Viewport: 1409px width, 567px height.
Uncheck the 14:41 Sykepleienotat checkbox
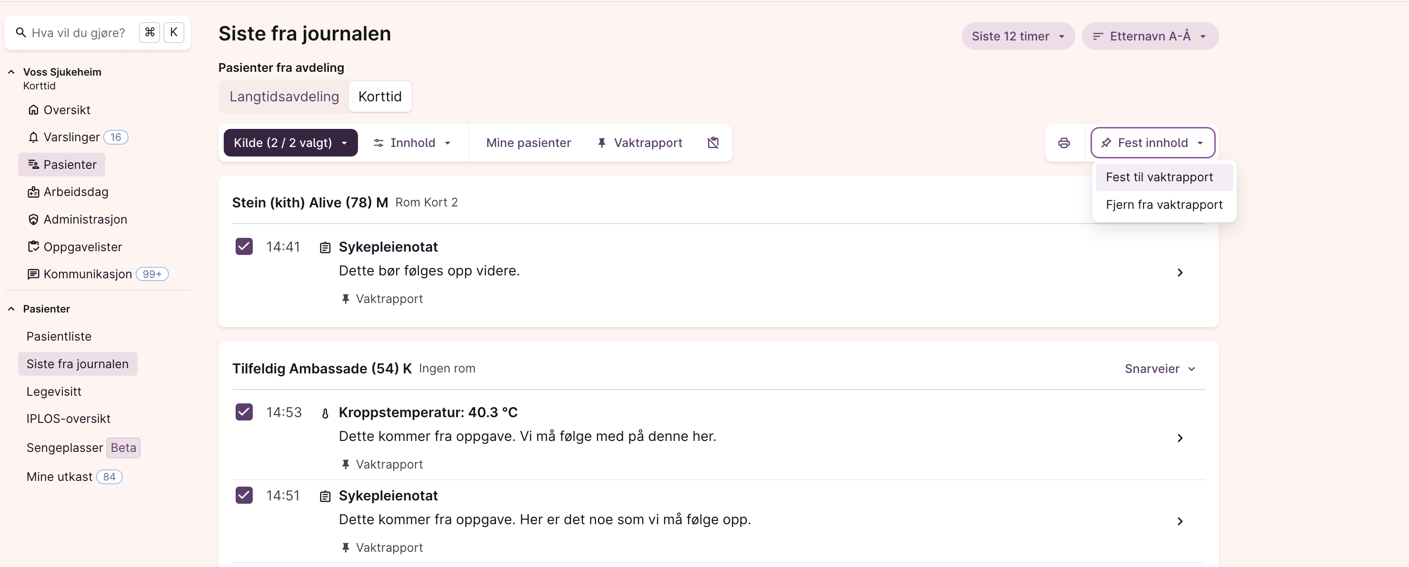click(244, 246)
